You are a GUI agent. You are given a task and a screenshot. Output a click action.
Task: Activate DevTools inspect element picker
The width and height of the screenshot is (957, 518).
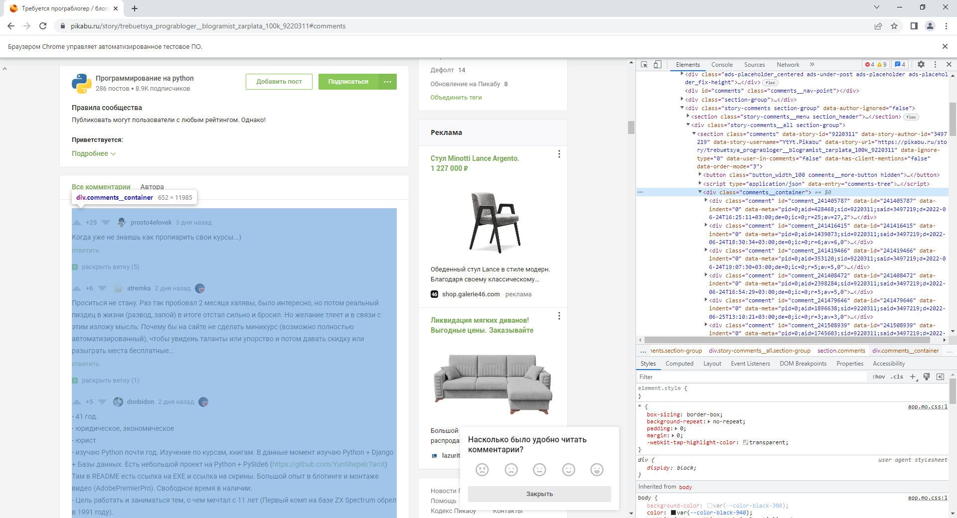644,64
